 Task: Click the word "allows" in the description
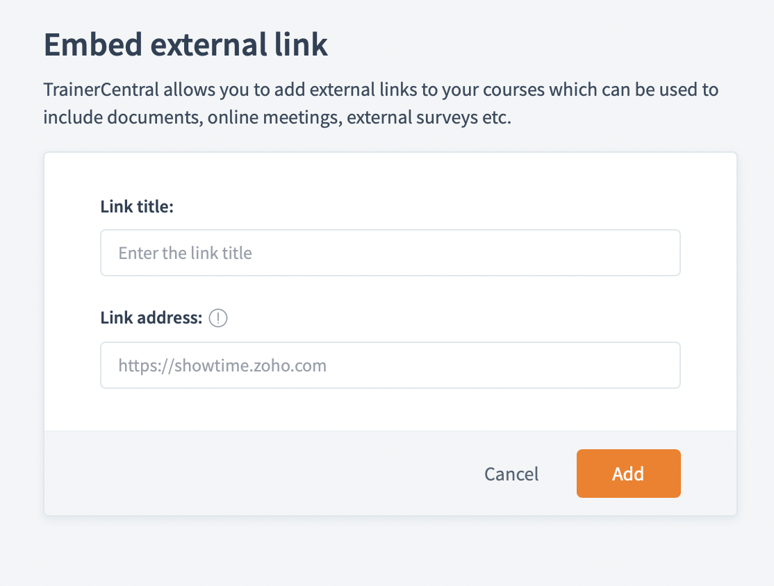point(188,90)
